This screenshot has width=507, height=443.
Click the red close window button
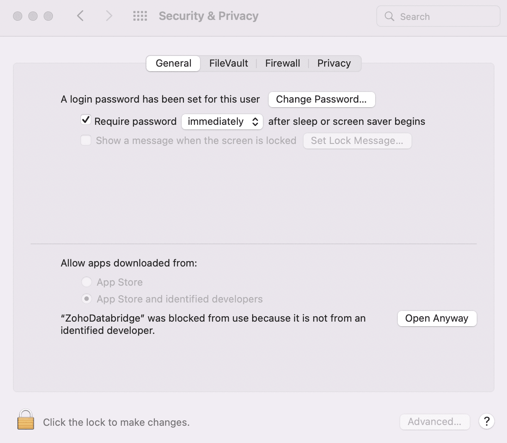point(18,16)
